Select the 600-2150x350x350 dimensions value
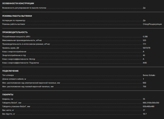Screen dimensions: 164x119 point(151,103)
